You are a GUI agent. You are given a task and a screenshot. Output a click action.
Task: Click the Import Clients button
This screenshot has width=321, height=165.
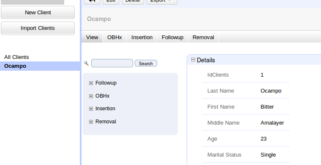(38, 28)
